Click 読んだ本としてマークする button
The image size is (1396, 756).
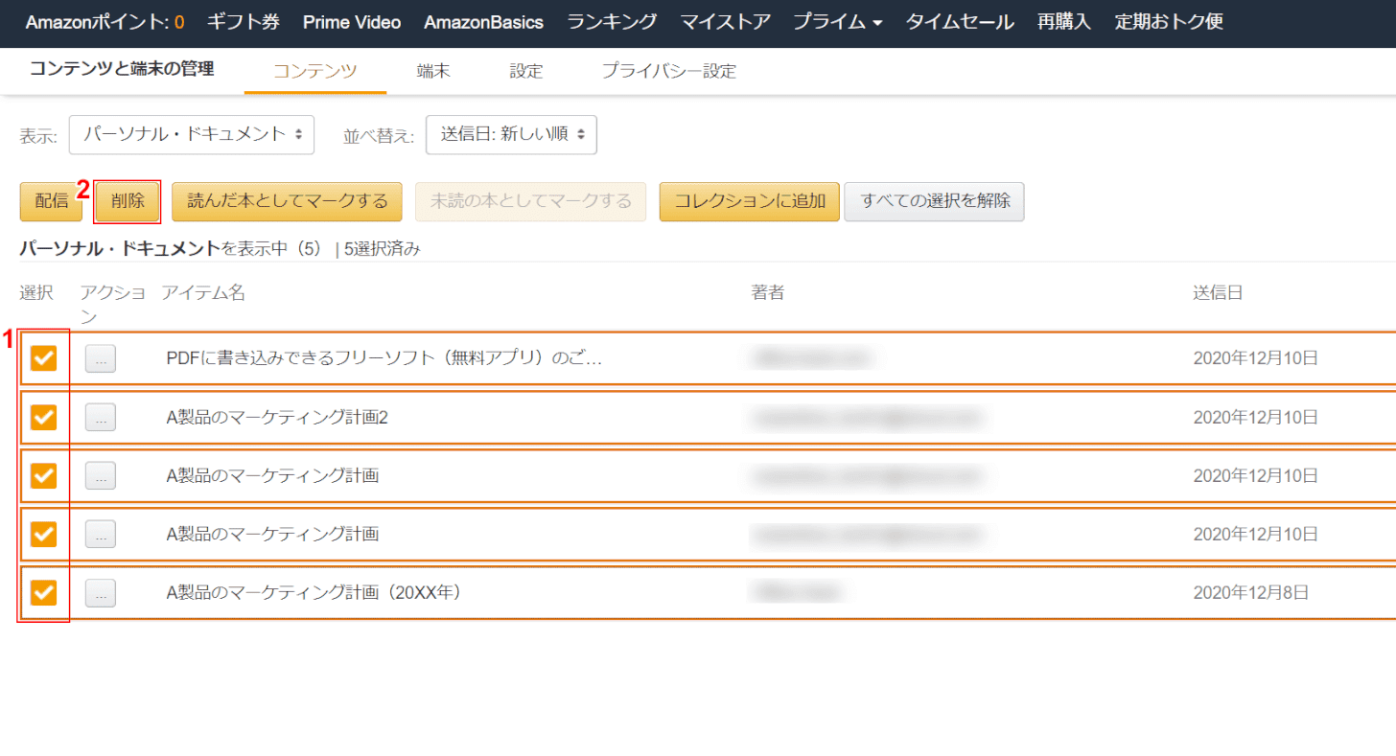pos(288,201)
